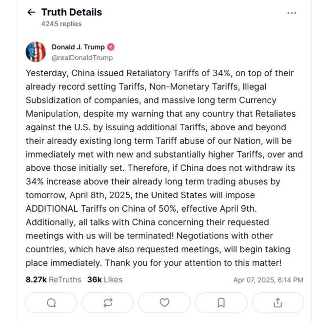Click the @realDonaldTrump handle
This screenshot has width=317, height=322.
coord(82,58)
